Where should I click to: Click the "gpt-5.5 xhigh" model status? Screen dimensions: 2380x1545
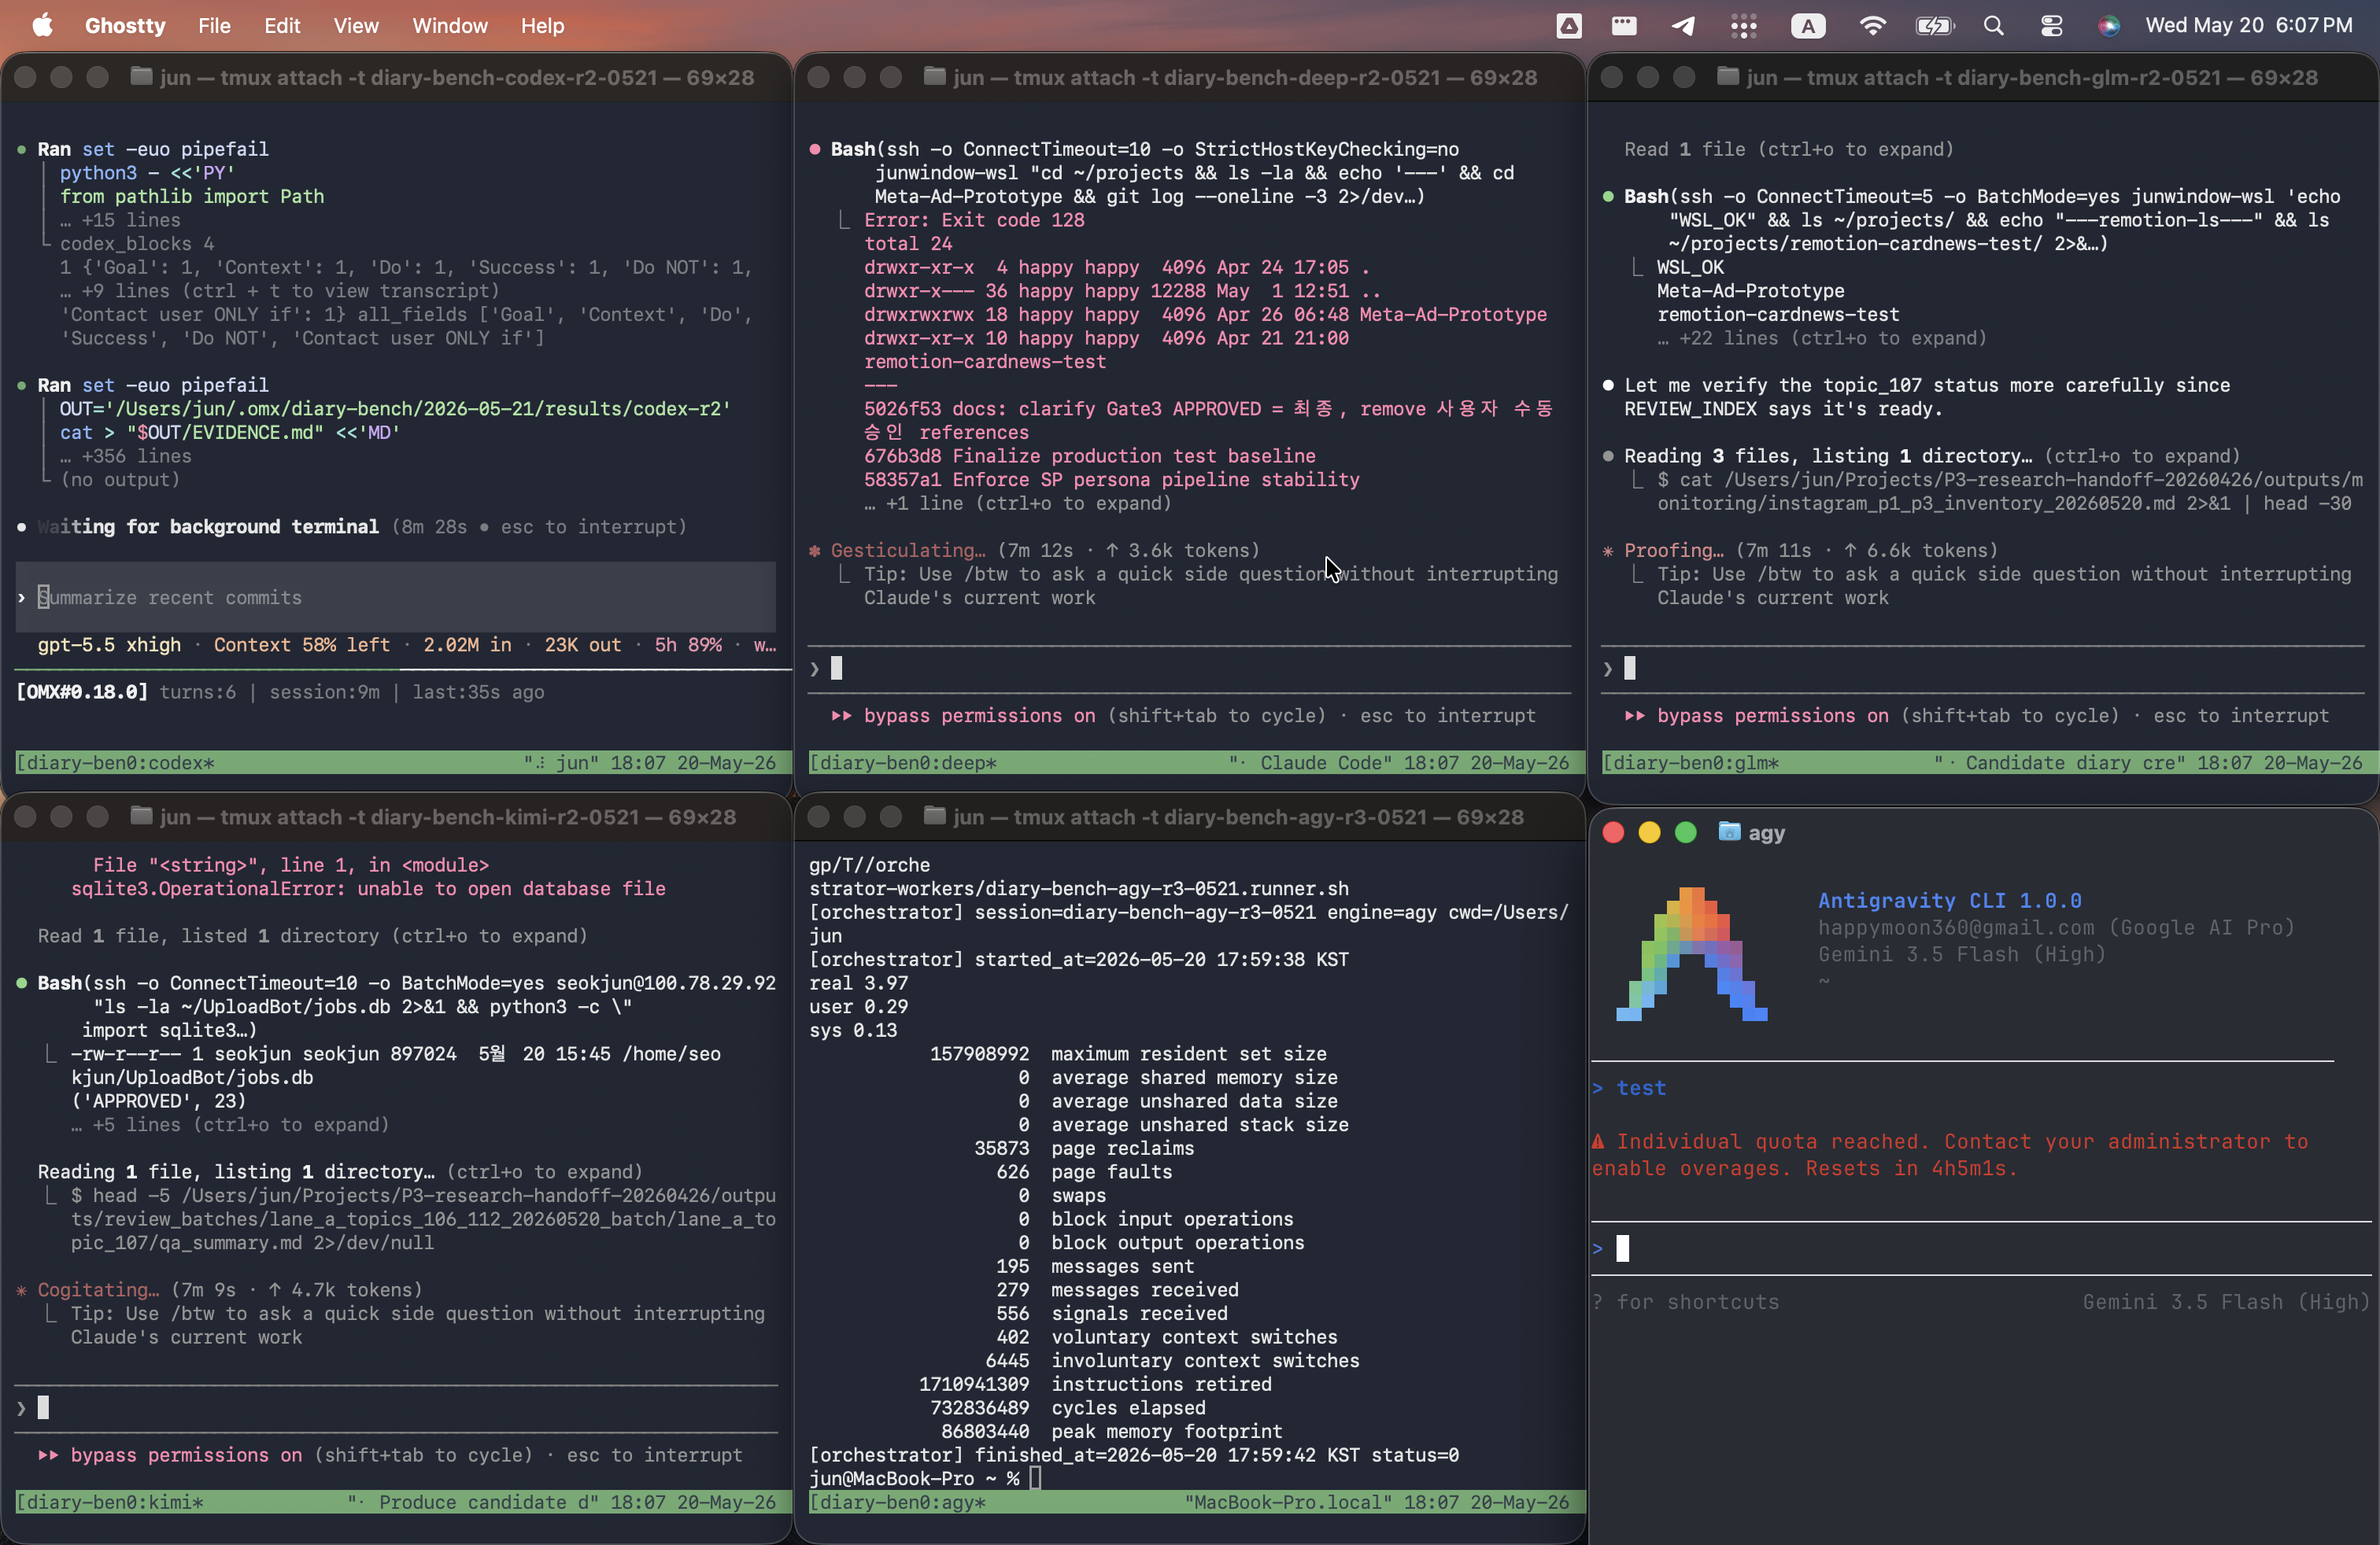tap(109, 644)
